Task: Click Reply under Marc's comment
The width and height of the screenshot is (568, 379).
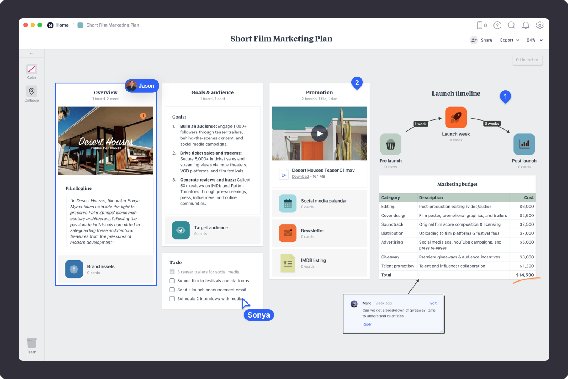Action: 367,324
